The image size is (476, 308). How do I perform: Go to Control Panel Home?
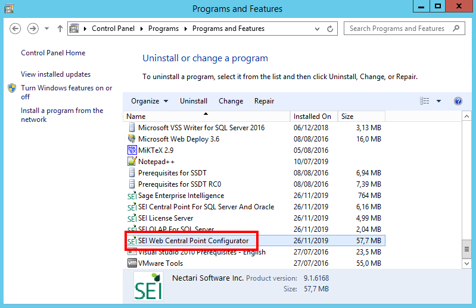[x=53, y=53]
